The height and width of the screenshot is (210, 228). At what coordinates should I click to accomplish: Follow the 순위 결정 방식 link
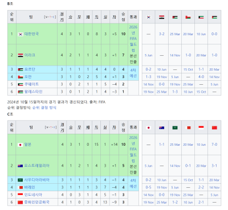pyautogui.click(x=44, y=108)
